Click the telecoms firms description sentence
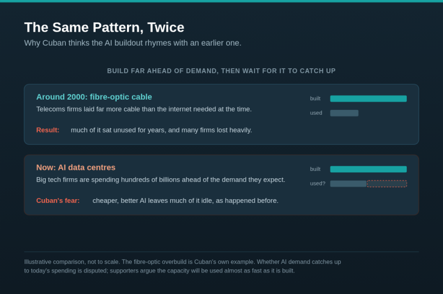This screenshot has width=443, height=294. point(144,109)
